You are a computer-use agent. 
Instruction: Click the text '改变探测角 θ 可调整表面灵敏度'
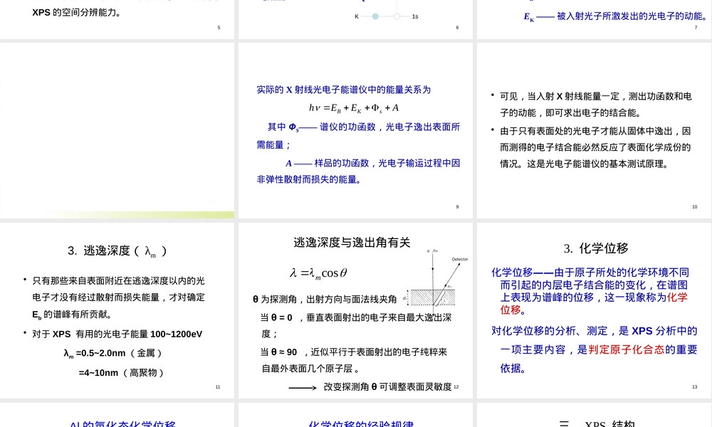click(x=388, y=386)
